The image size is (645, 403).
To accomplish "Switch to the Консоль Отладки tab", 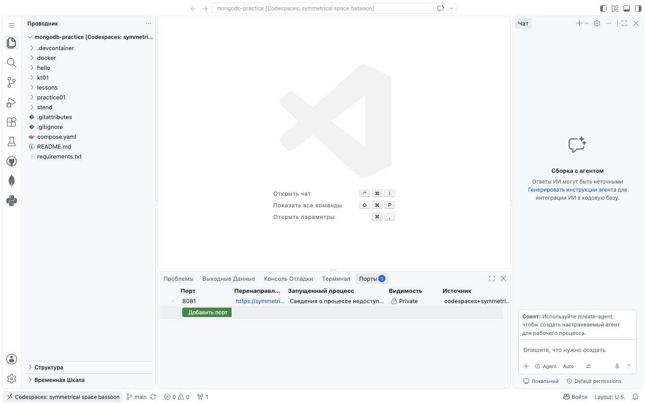I will point(288,279).
